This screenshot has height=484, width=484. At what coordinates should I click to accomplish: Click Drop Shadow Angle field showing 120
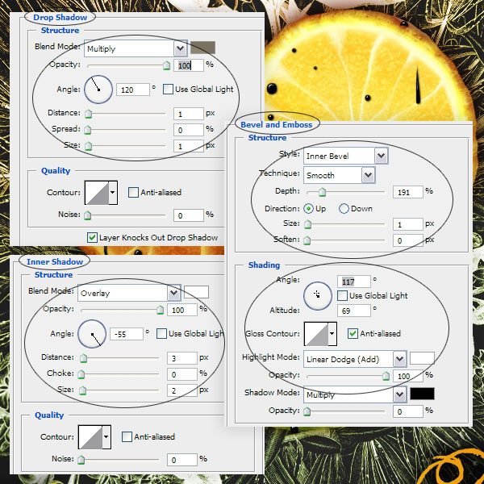(133, 90)
